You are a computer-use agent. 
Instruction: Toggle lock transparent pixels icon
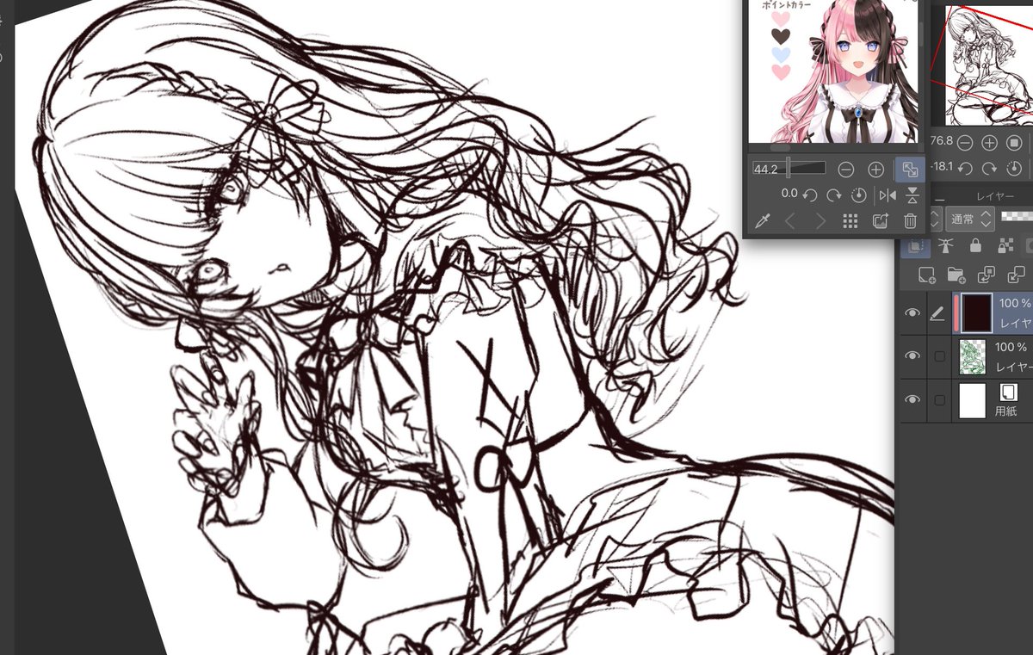click(x=1005, y=246)
